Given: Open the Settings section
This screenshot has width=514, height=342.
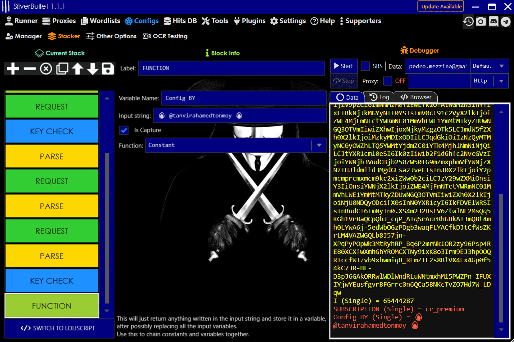Looking at the screenshot, I should click(x=288, y=21).
